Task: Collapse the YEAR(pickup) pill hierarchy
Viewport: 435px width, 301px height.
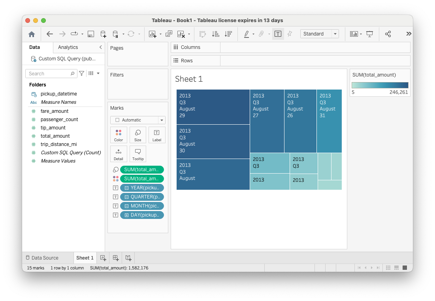Action: pyautogui.click(x=127, y=188)
